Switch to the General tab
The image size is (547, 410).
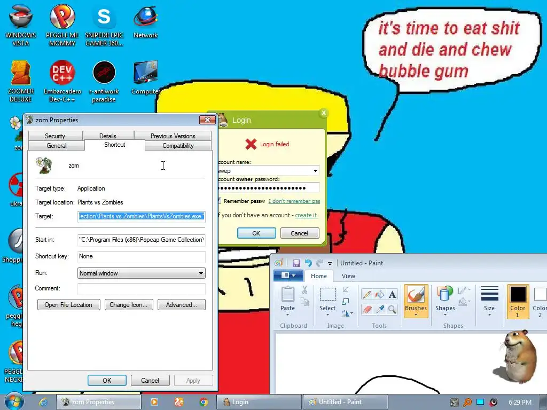point(57,145)
